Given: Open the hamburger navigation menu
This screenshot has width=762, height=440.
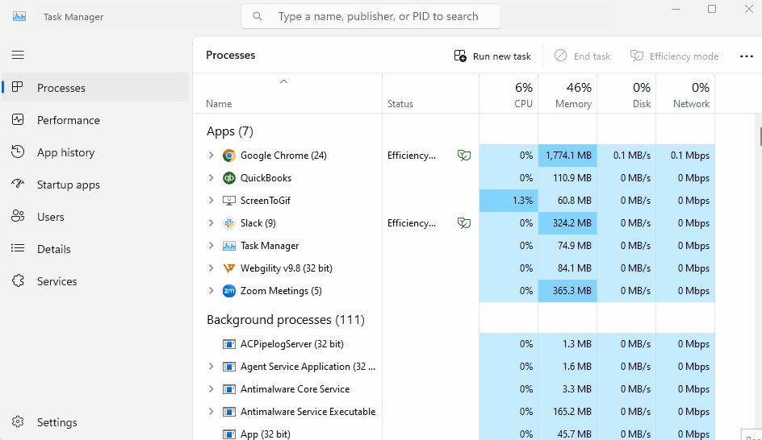Looking at the screenshot, I should [x=18, y=55].
